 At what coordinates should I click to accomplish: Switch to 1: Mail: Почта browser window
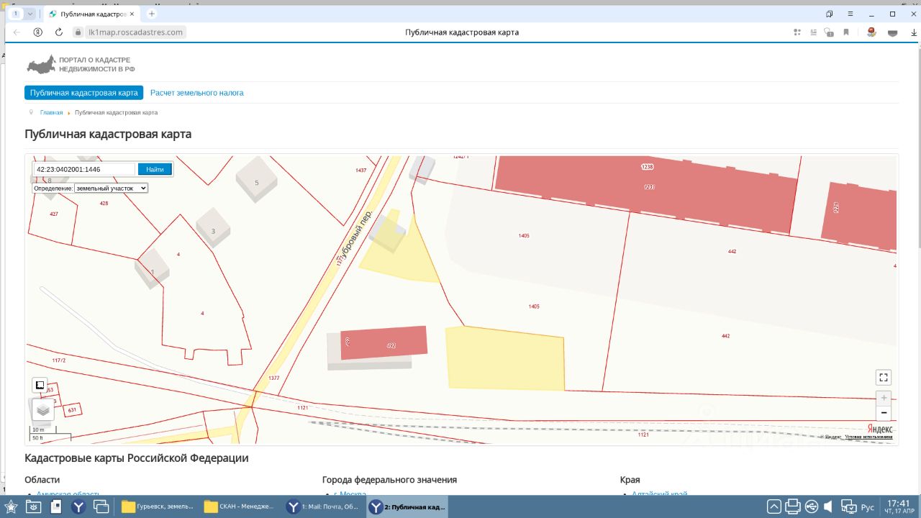pos(322,506)
